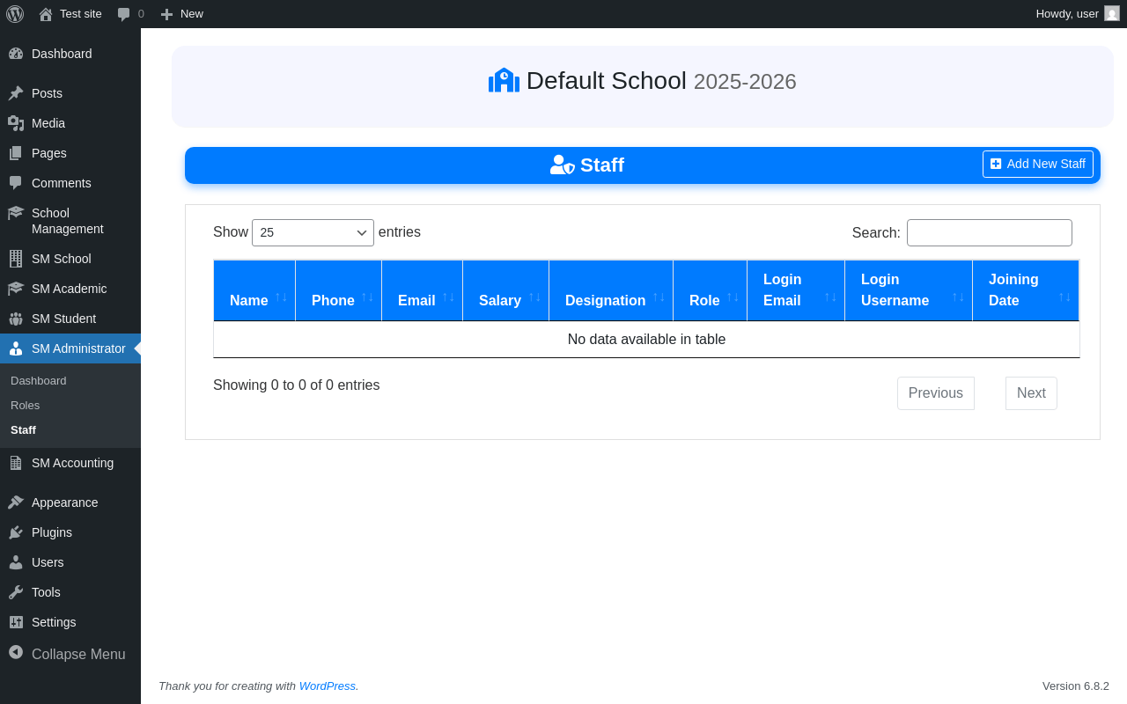
Task: Click the Comments speech icon in sidebar
Action: [x=16, y=183]
